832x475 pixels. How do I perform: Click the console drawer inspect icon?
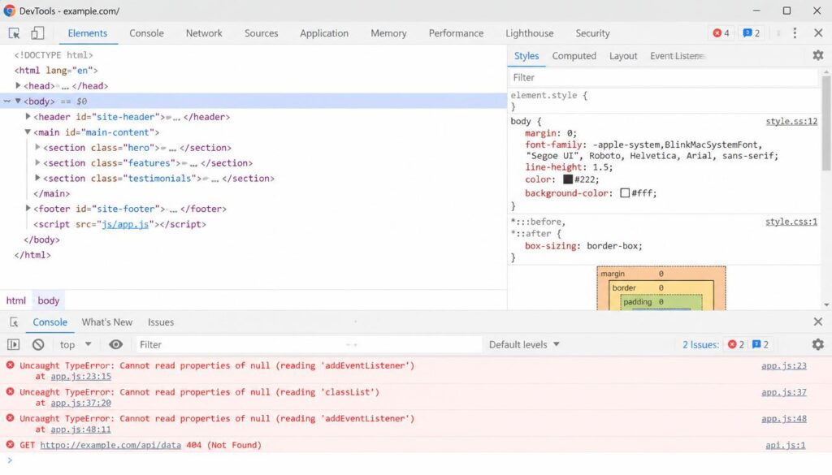coord(15,322)
